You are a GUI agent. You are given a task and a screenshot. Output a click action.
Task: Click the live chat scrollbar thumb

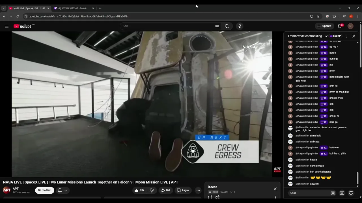click(x=358, y=178)
